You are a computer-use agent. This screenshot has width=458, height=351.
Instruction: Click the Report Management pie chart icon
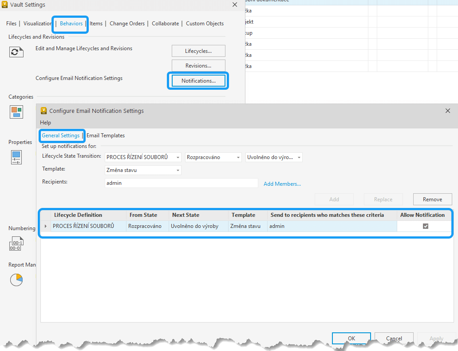coord(16,279)
